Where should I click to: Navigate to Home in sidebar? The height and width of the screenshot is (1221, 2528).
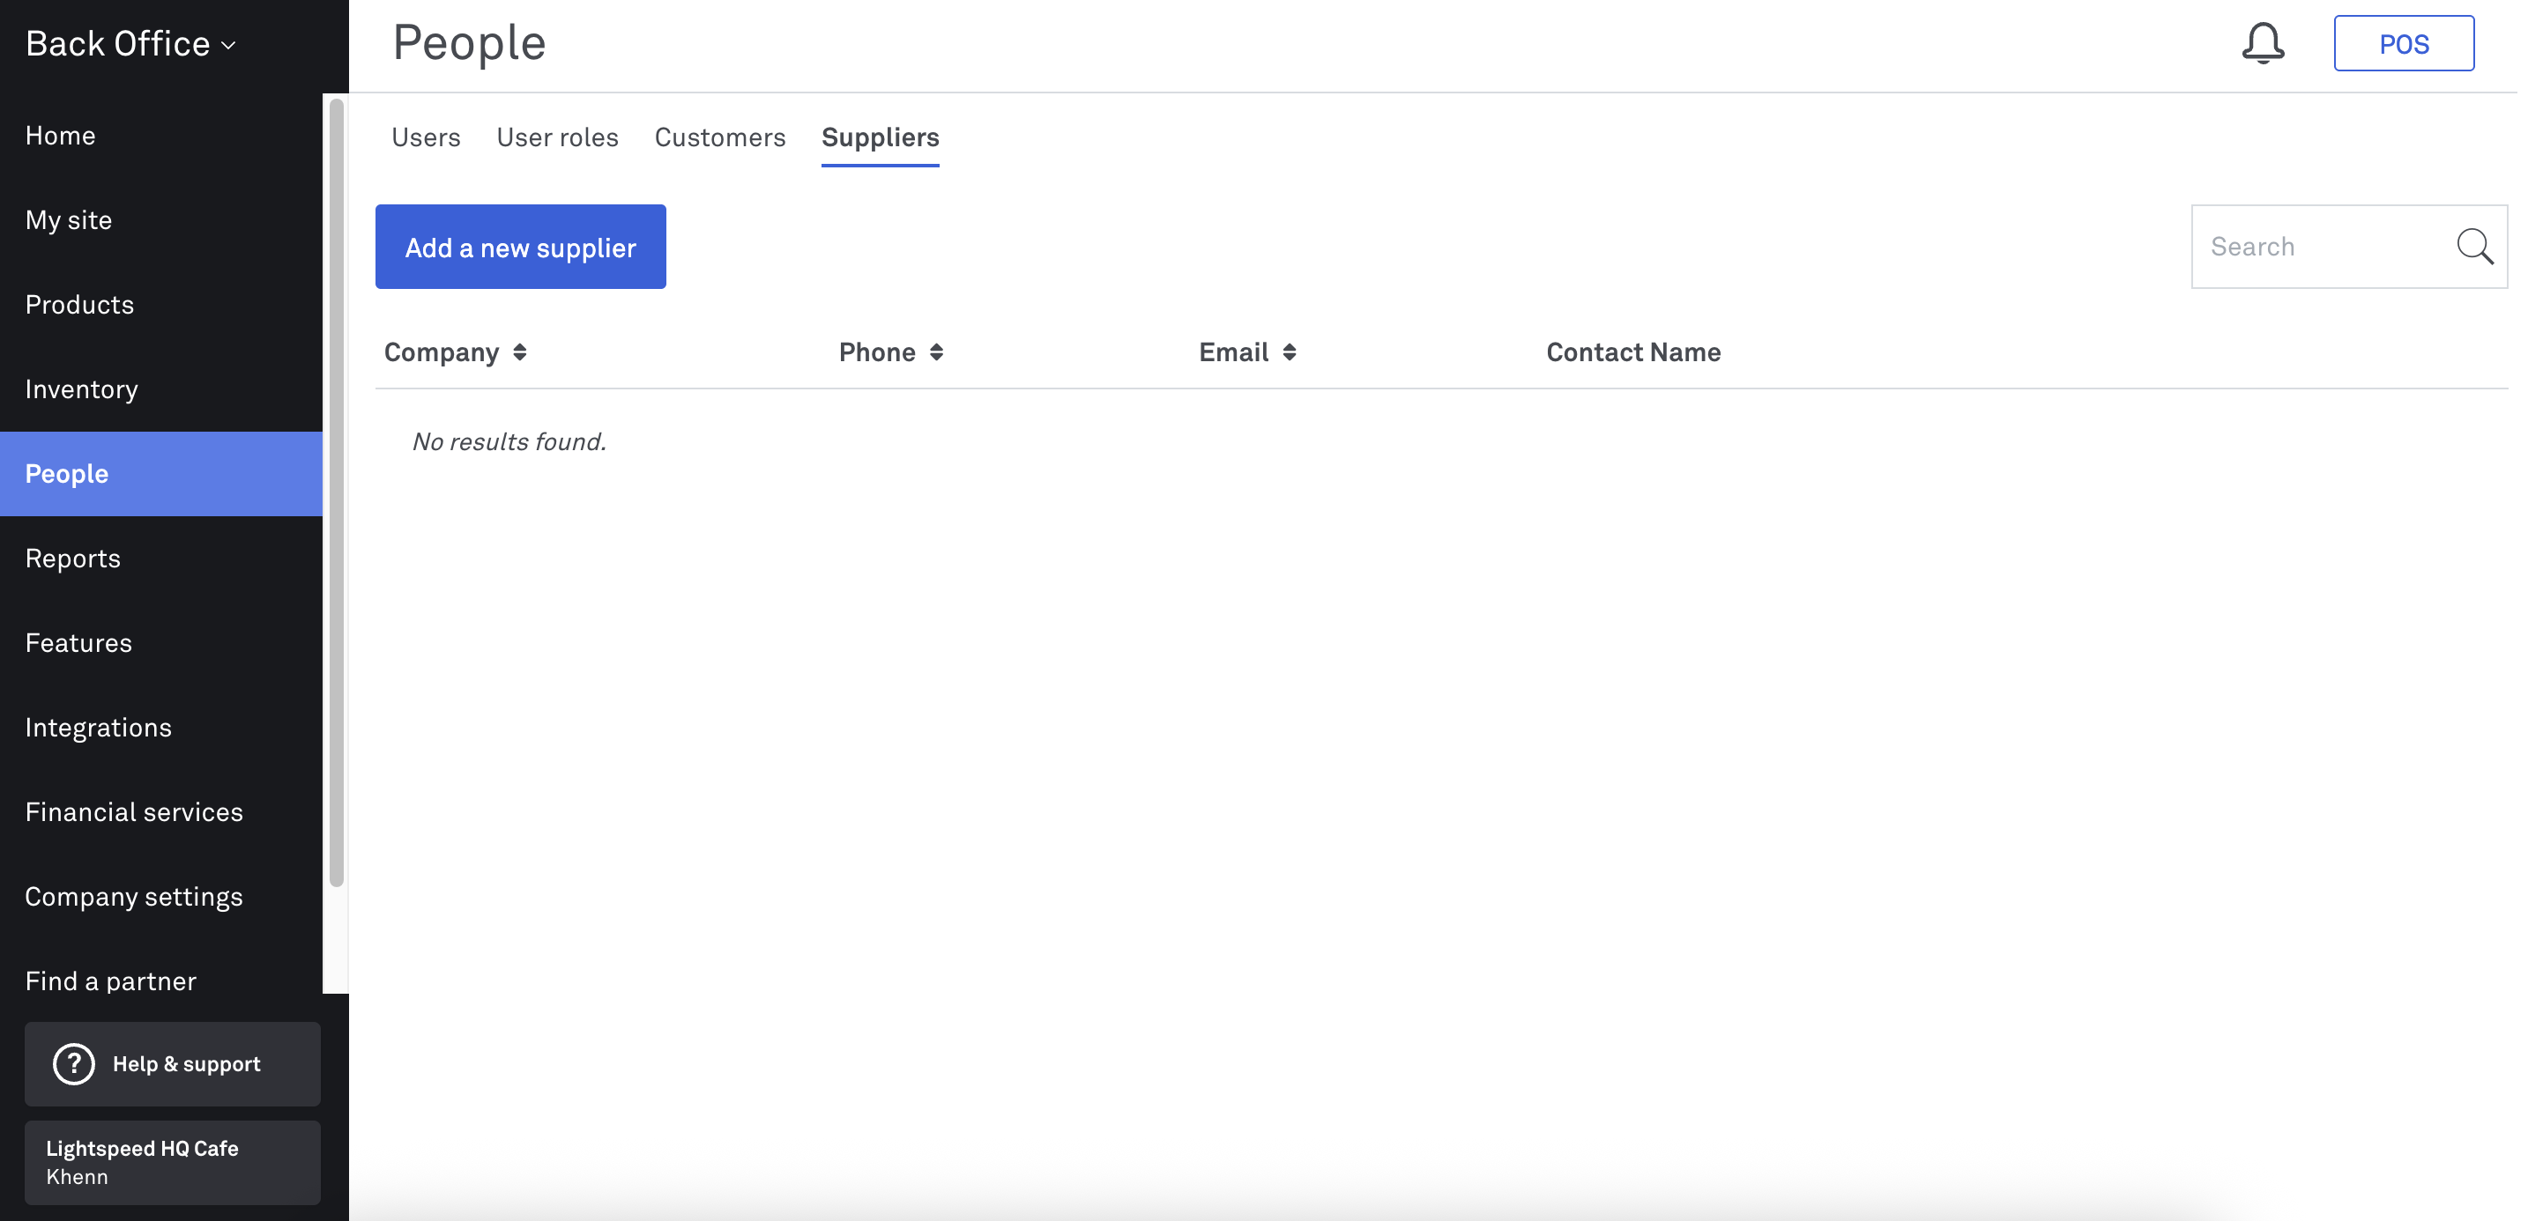161,136
